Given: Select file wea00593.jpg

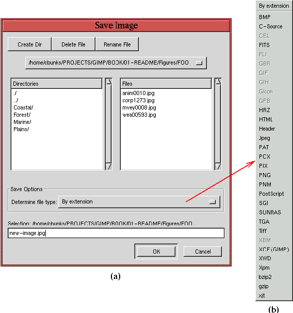Looking at the screenshot, I should point(139,115).
